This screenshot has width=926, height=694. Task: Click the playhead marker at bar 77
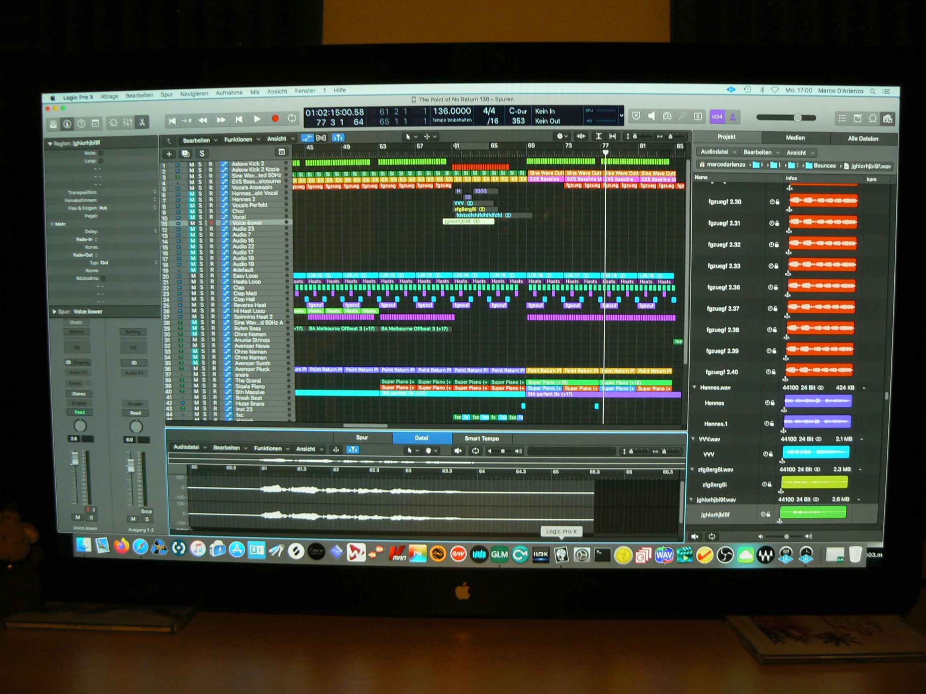tap(605, 152)
